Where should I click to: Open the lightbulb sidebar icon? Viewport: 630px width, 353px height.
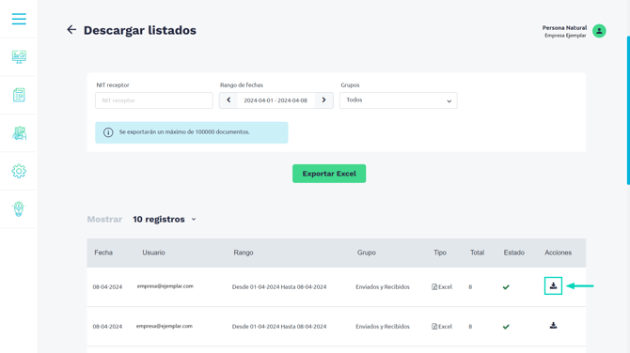click(19, 209)
